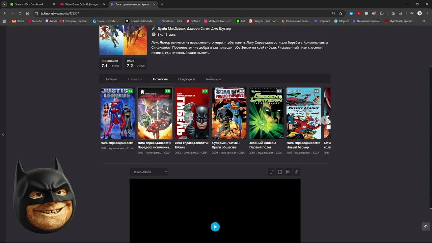Show the apps grid in bookmarks bar
This screenshot has width=432, height=243.
pos(4,21)
